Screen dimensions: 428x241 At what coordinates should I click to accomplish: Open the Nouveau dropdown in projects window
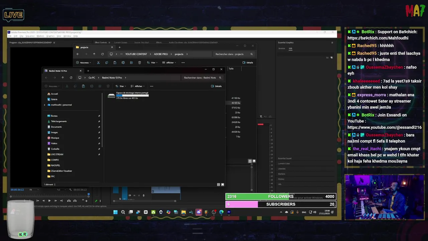[x=84, y=63]
